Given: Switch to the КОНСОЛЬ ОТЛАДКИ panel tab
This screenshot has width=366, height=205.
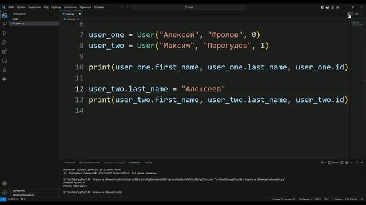Looking at the screenshot, I should coord(114,163).
